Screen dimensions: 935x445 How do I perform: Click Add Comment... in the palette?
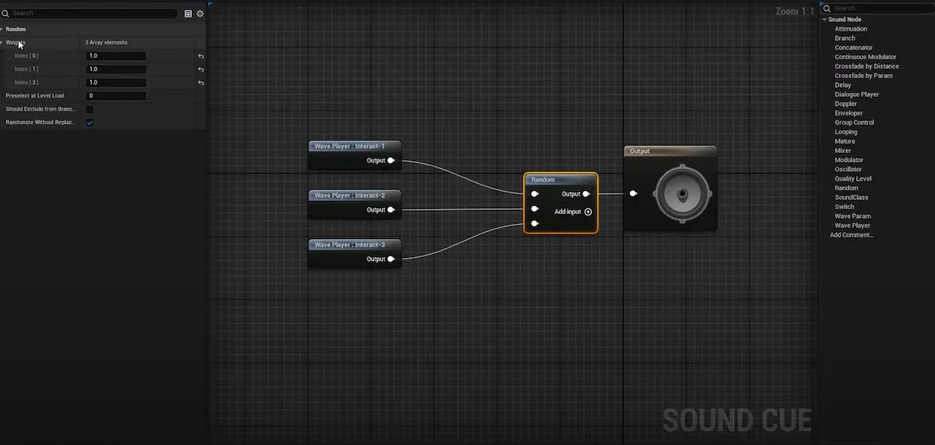(851, 235)
